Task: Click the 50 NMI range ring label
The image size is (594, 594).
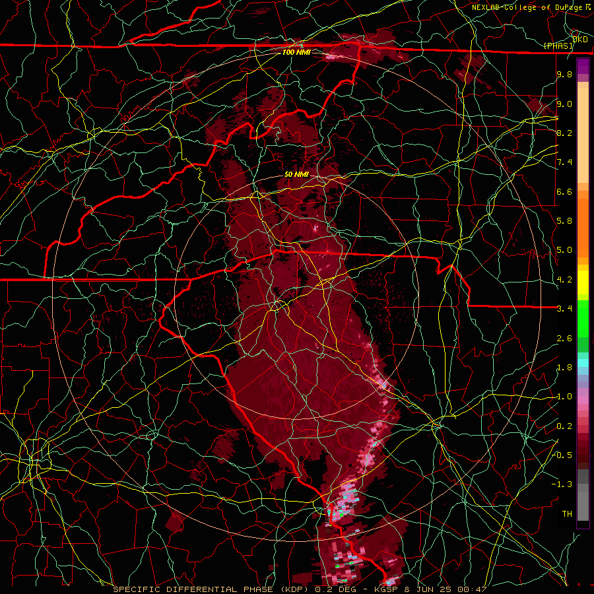Action: click(x=296, y=175)
